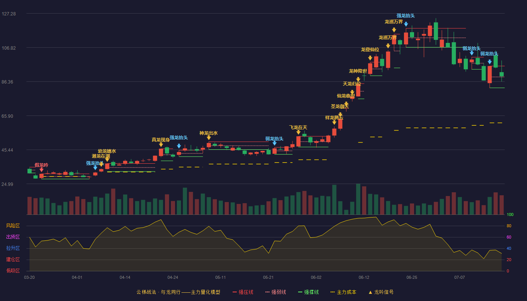Select the 真龙现身 signal arrow

161,144
